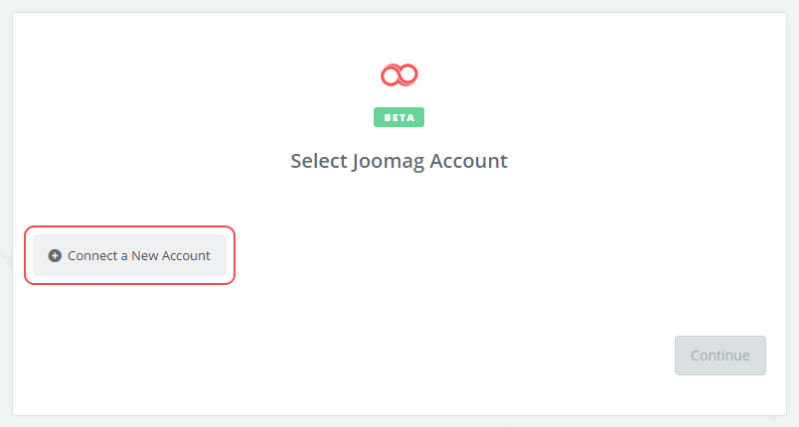The height and width of the screenshot is (427, 799).
Task: Click Continue at the bottom right
Action: 719,356
